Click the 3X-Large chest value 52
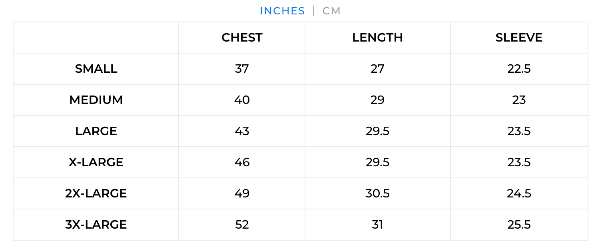The height and width of the screenshot is (251, 598). pos(242,225)
